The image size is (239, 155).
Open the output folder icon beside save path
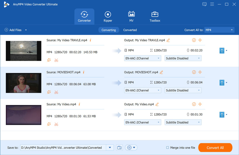(119, 147)
